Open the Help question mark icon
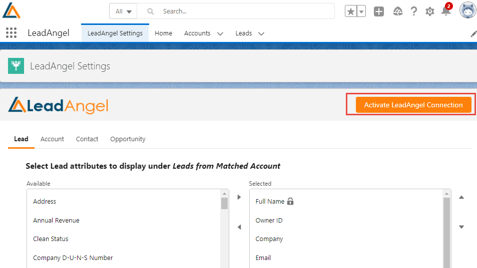The height and width of the screenshot is (268, 477). tap(414, 11)
